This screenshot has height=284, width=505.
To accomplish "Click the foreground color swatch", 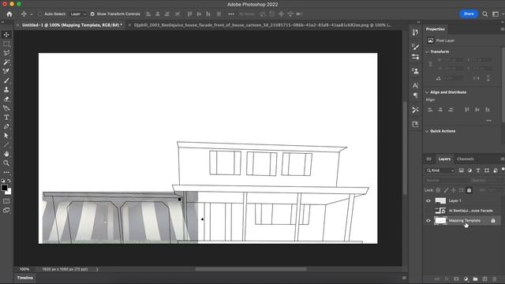I will pyautogui.click(x=5, y=188).
